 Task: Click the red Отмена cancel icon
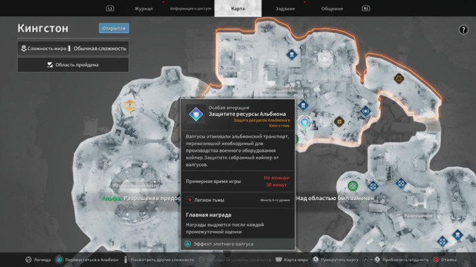point(436,259)
